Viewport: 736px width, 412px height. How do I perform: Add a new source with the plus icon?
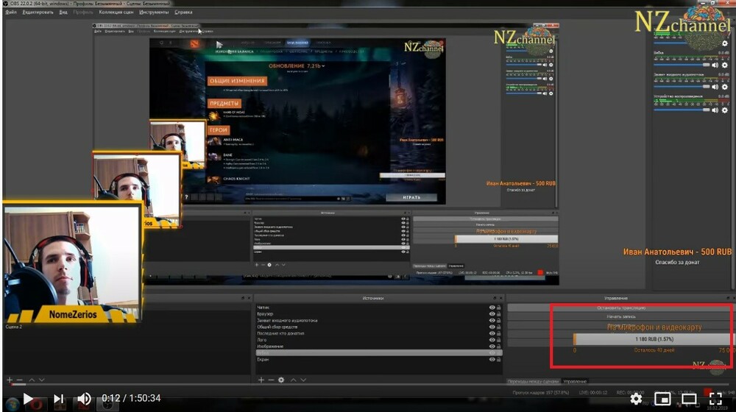261,380
